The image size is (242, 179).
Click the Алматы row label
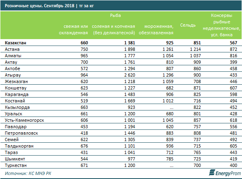[13, 55]
